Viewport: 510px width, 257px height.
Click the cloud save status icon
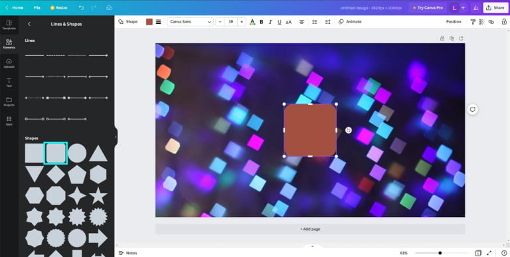coord(110,7)
